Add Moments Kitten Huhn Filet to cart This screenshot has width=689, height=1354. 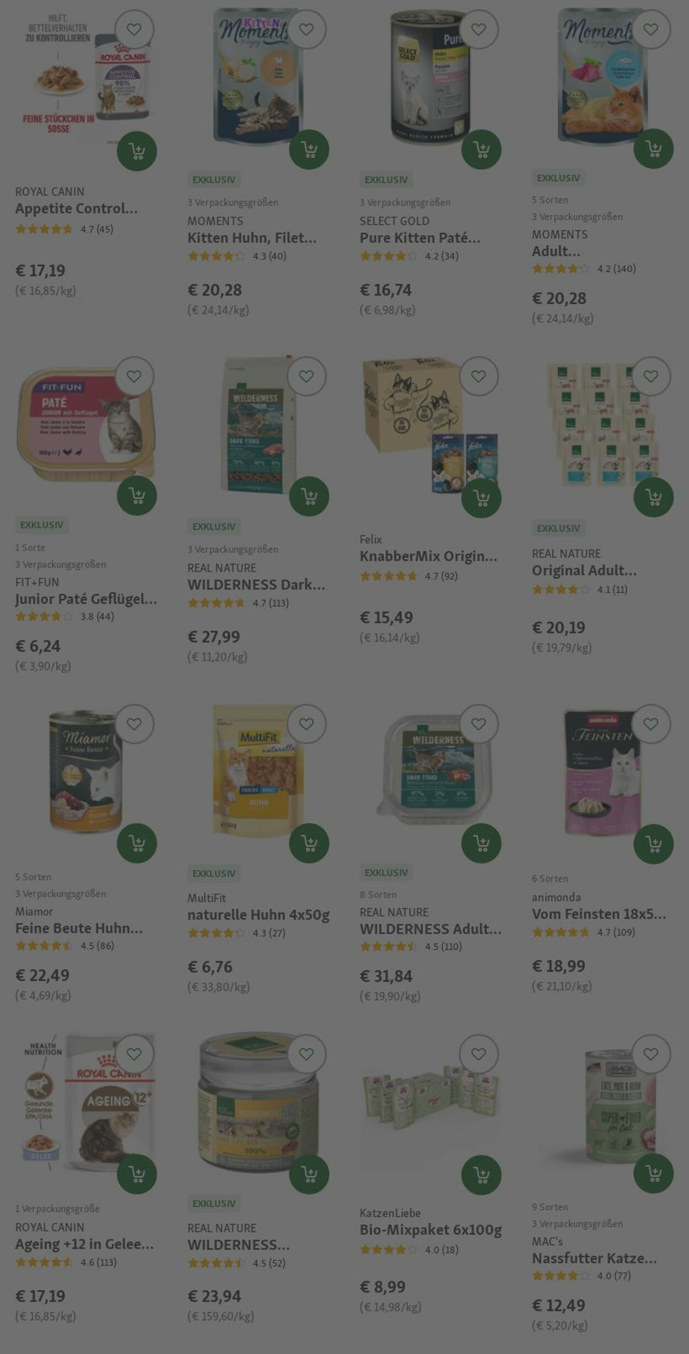coord(309,149)
